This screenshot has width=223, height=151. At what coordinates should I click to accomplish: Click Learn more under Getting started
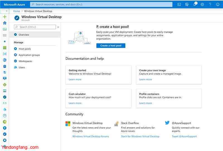click(x=75, y=79)
